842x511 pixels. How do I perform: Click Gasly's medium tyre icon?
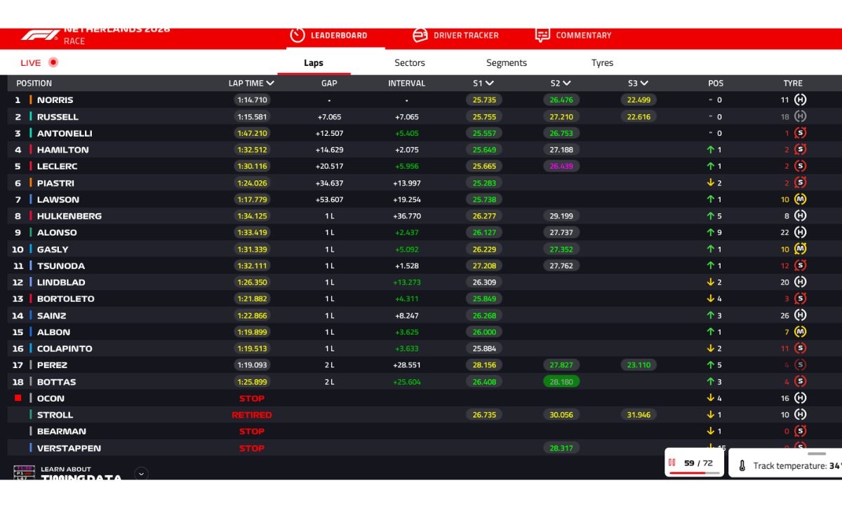(x=800, y=249)
